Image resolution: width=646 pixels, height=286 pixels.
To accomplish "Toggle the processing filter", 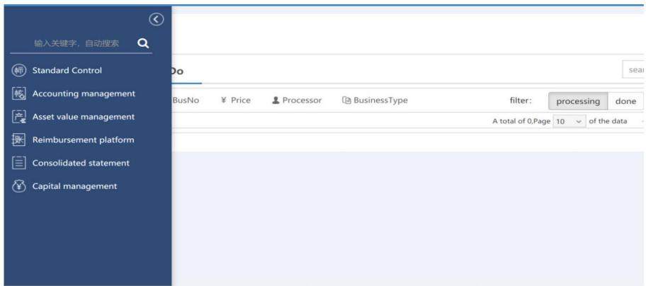I will (577, 101).
